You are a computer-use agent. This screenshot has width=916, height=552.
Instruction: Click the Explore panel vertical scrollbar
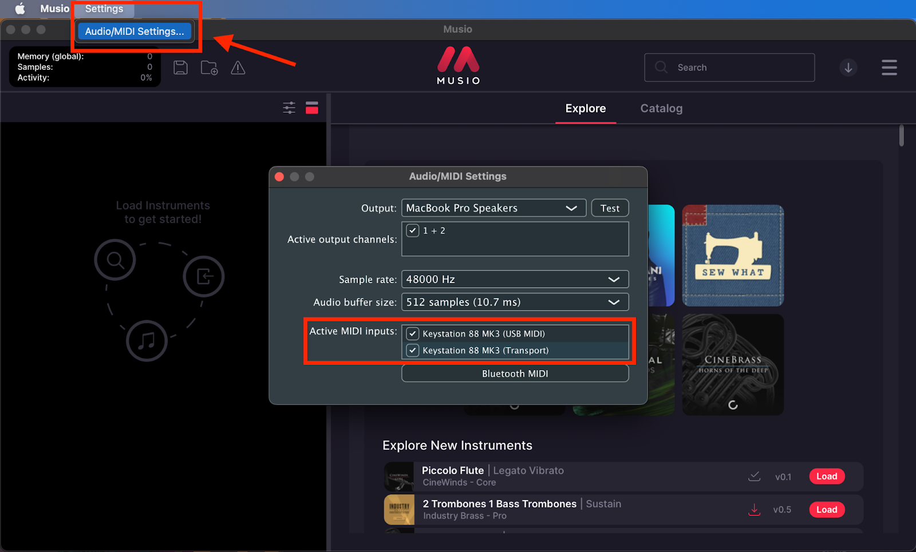coord(901,136)
